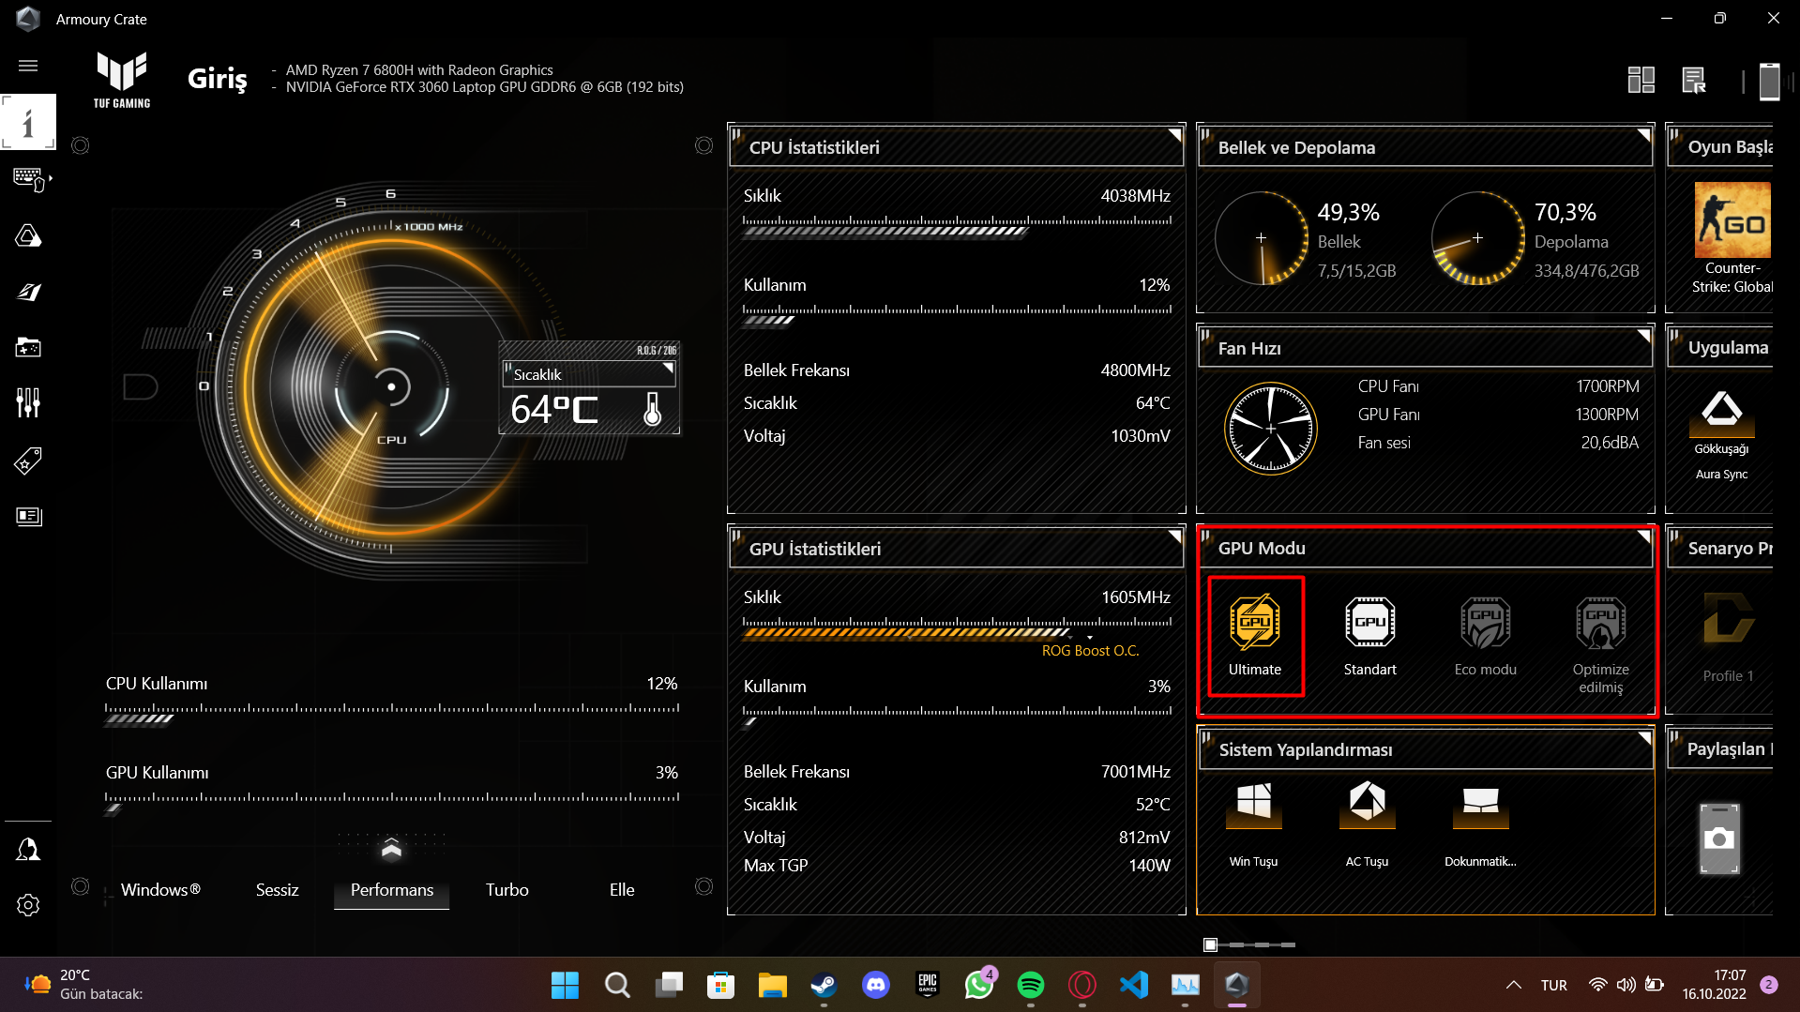Screen dimensions: 1800x1012
Task: Switch to the Sessiz operating mode
Action: (277, 890)
